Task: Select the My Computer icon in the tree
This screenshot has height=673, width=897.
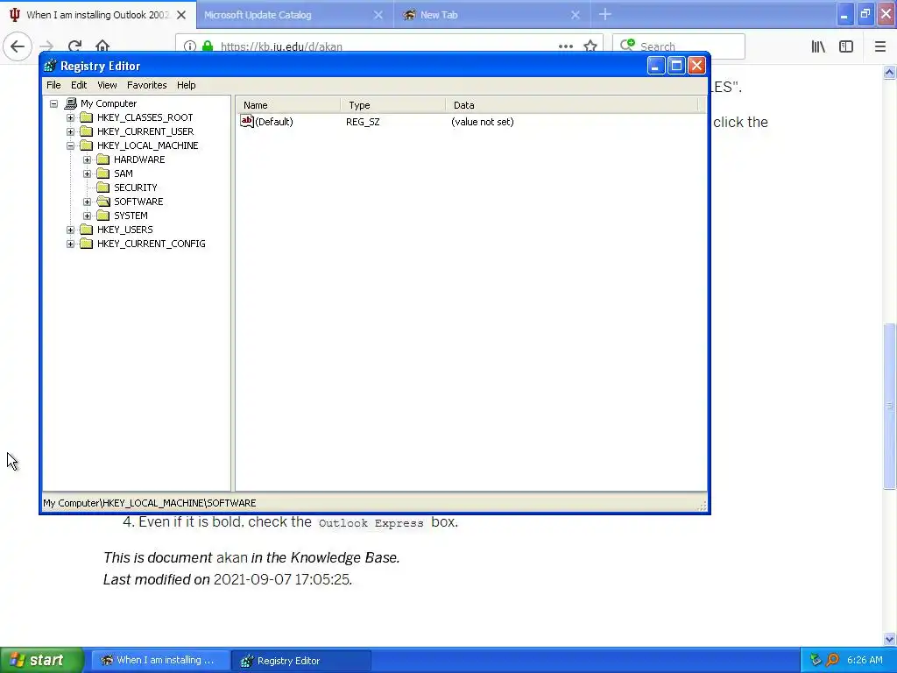Action: pyautogui.click(x=71, y=103)
